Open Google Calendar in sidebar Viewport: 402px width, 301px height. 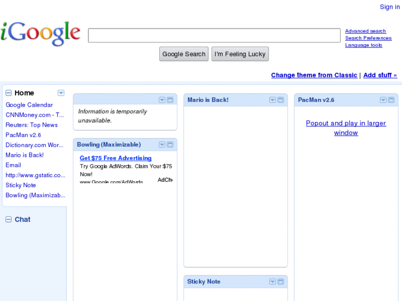29,105
